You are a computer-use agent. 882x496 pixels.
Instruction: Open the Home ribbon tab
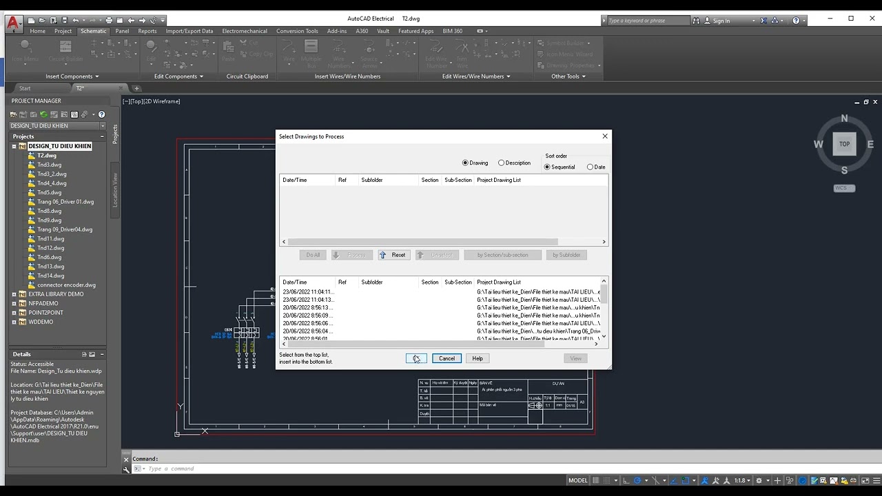tap(38, 31)
